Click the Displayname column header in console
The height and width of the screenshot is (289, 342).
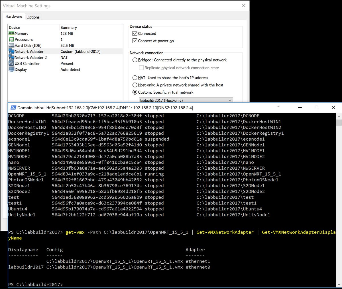point(23,250)
